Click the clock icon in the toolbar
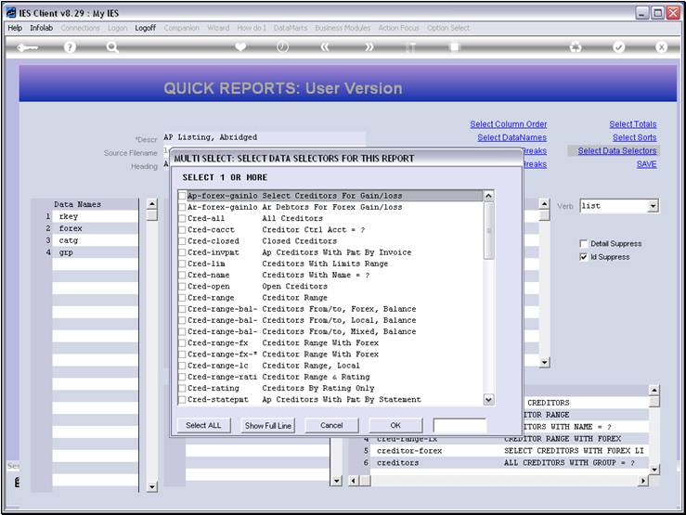 (x=282, y=46)
